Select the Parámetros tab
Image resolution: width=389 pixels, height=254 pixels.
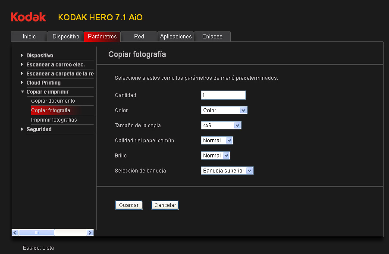102,37
